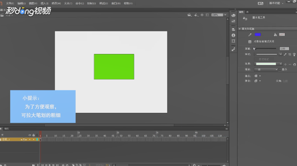Toggle lock all layers padlock icon
The height and width of the screenshot is (166, 297).
point(33,135)
